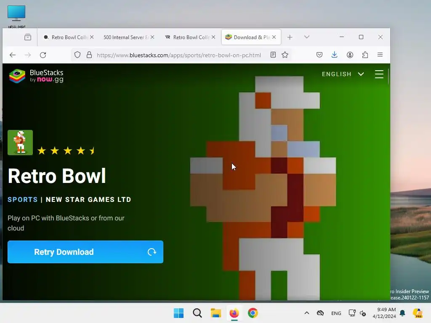Open the Copilot preview taskbar icon
This screenshot has width=431, height=323.
tap(418, 313)
